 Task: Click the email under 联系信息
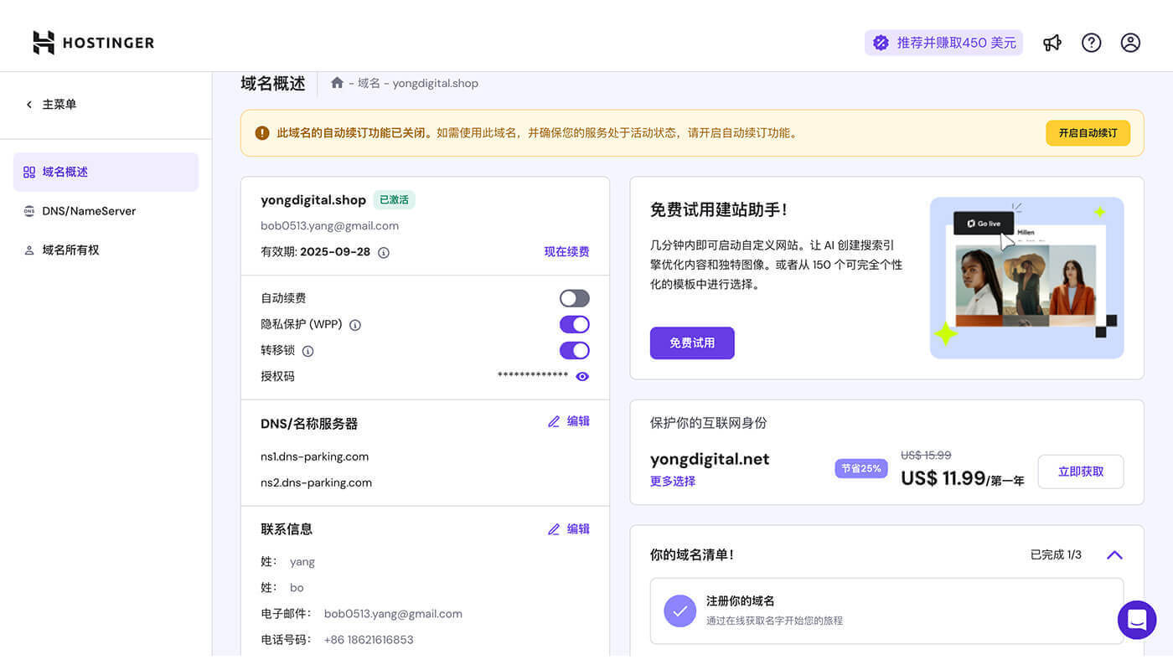point(393,614)
